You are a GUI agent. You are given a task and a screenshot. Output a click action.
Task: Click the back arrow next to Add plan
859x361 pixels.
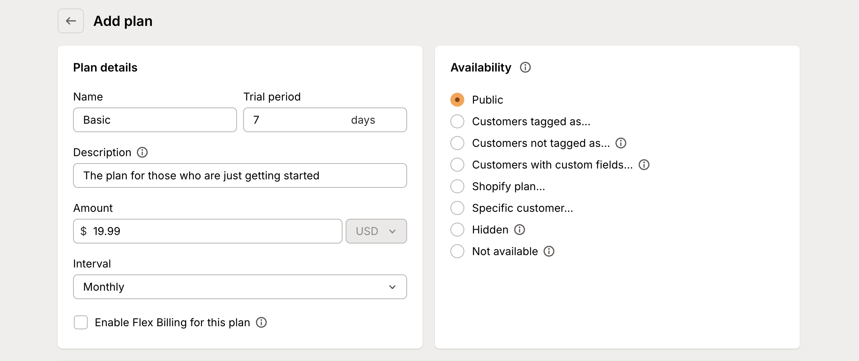coord(70,21)
